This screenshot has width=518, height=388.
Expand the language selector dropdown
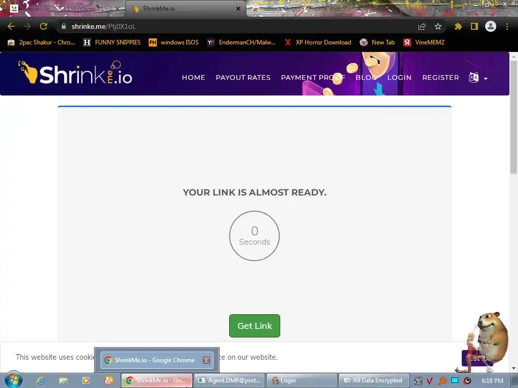pyautogui.click(x=478, y=78)
